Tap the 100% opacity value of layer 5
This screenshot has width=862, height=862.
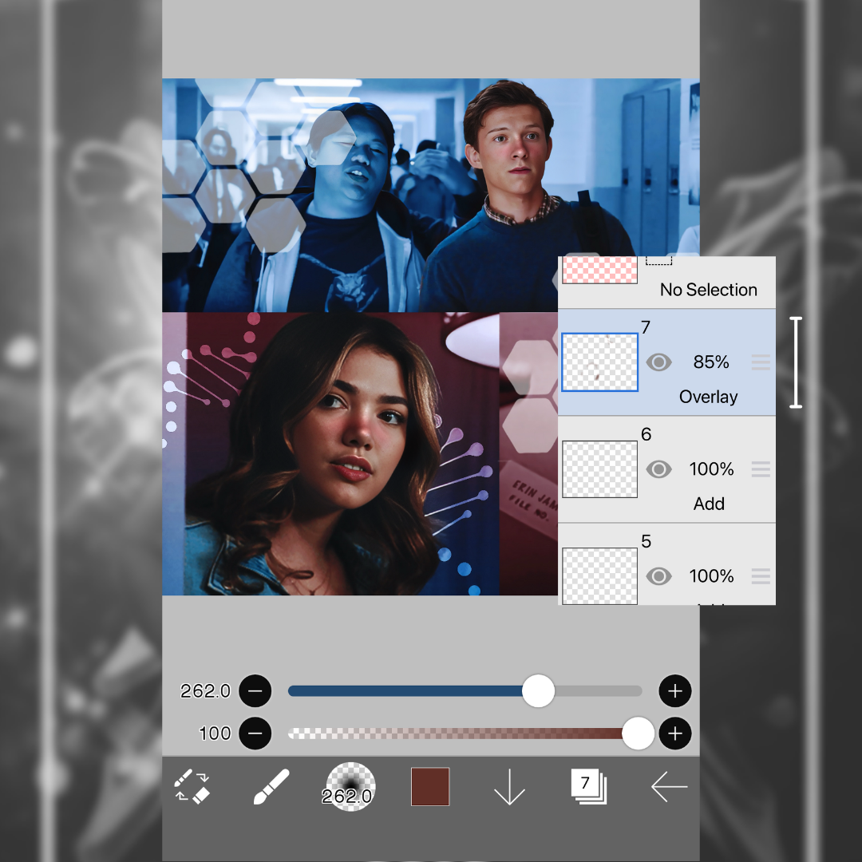pos(711,576)
